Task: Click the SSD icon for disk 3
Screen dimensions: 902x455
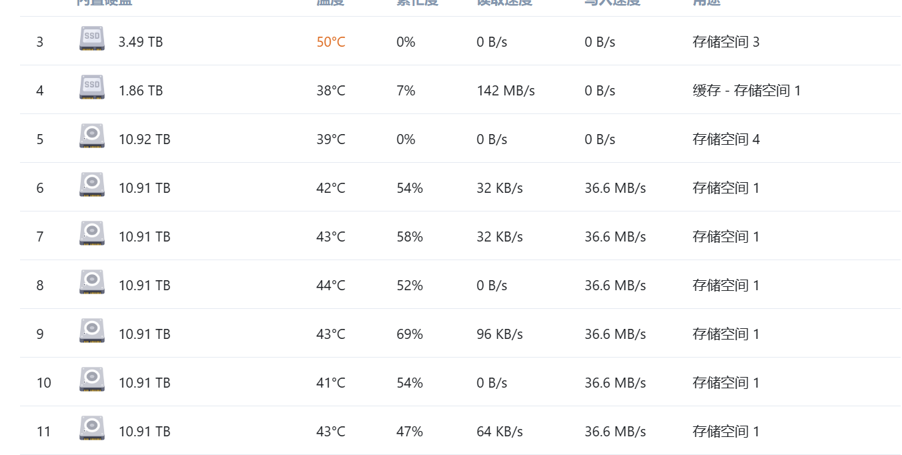Action: point(92,39)
